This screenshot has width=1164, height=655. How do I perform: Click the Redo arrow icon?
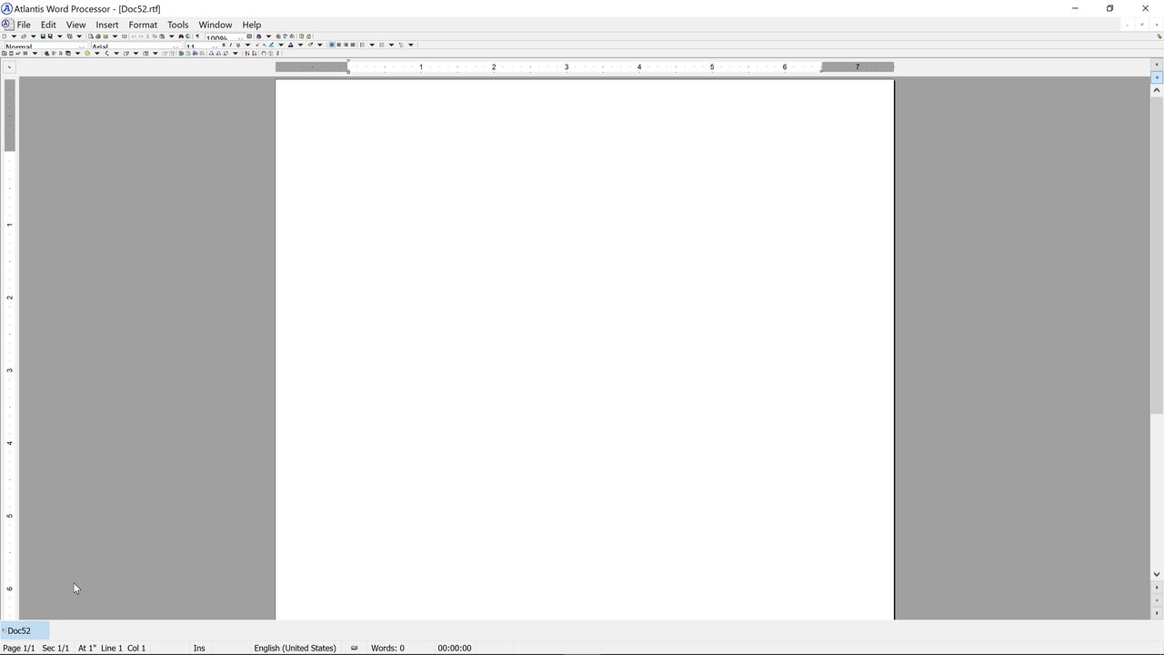pos(141,36)
